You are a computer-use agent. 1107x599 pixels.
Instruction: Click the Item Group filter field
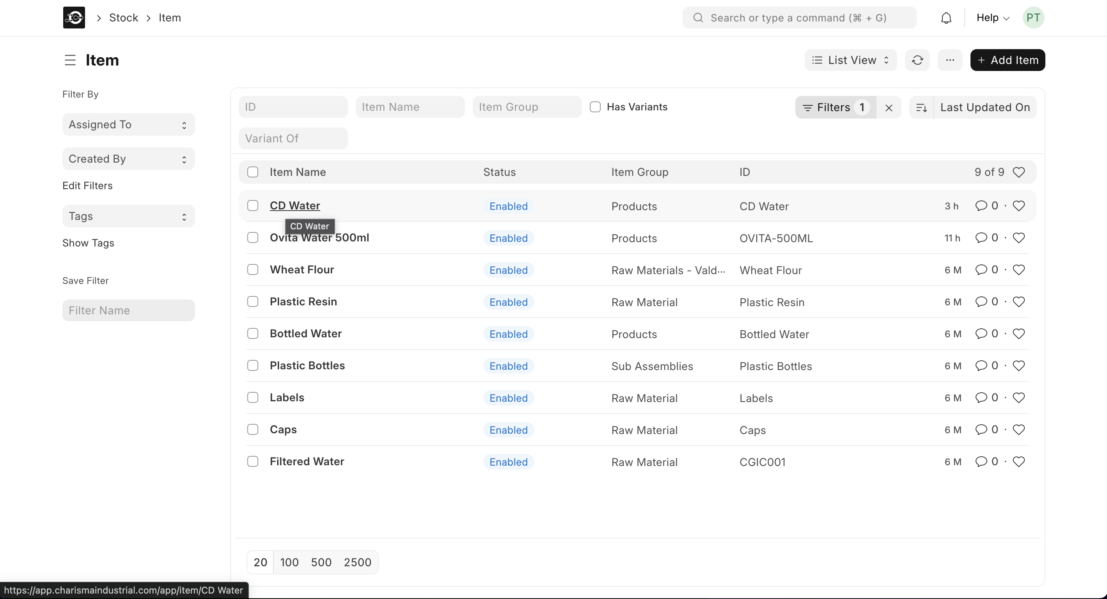click(527, 107)
